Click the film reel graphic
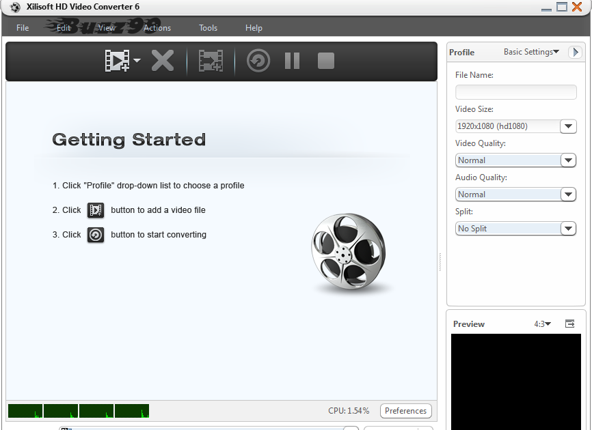 (349, 252)
